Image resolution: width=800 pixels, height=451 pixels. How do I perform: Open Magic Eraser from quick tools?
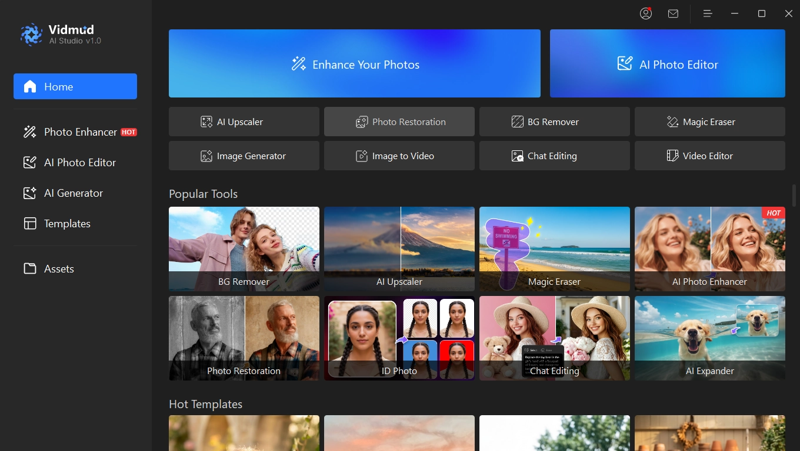point(710,122)
